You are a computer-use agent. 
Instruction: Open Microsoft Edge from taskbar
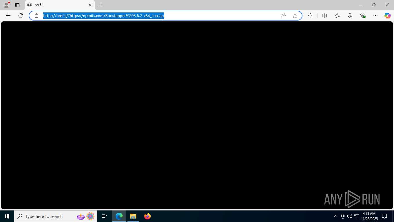[x=119, y=216]
